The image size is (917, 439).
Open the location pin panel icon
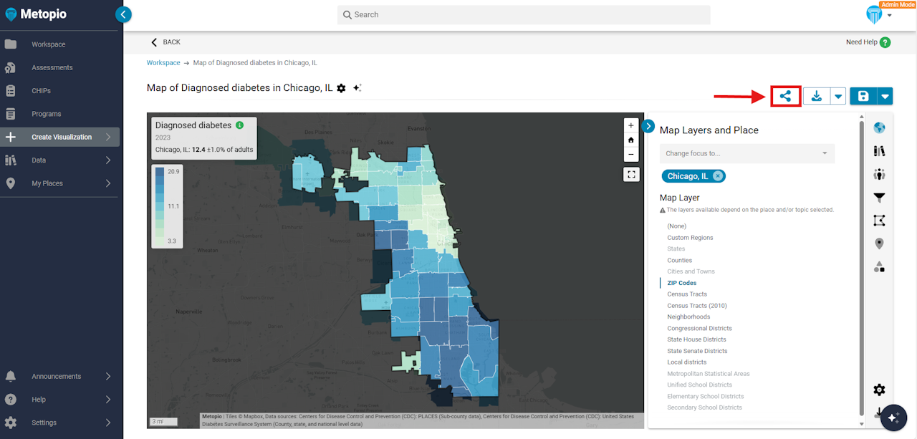(x=879, y=243)
